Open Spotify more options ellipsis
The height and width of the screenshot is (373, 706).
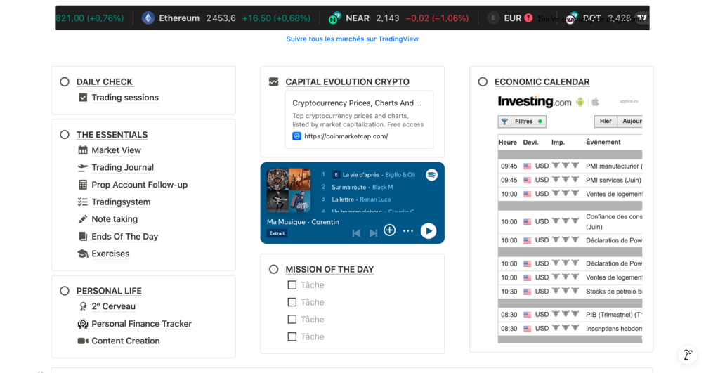coord(408,231)
